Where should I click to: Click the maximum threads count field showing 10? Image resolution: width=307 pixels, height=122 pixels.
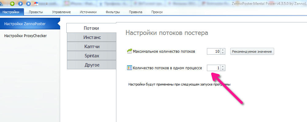214,51
